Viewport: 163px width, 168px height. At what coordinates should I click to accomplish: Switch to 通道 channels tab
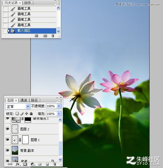coord(24,100)
